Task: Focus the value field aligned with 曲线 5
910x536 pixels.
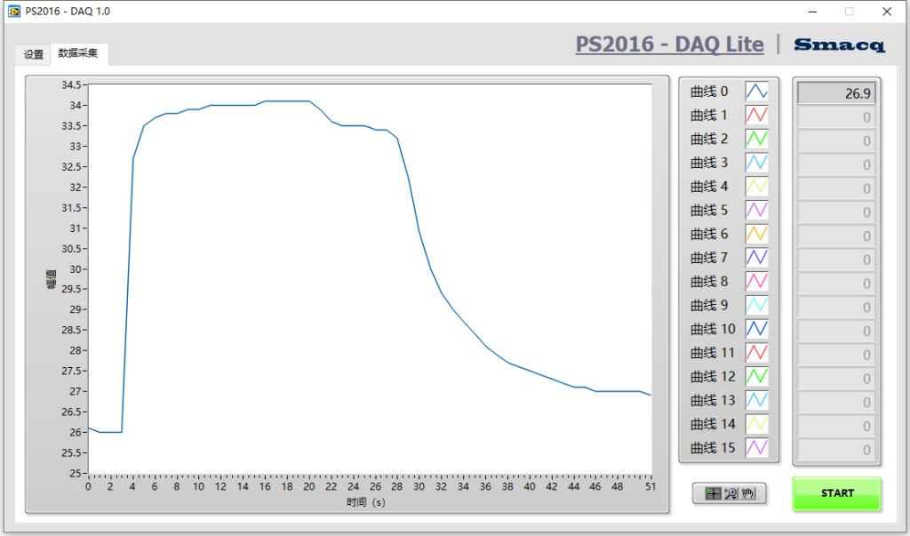Action: pos(836,212)
